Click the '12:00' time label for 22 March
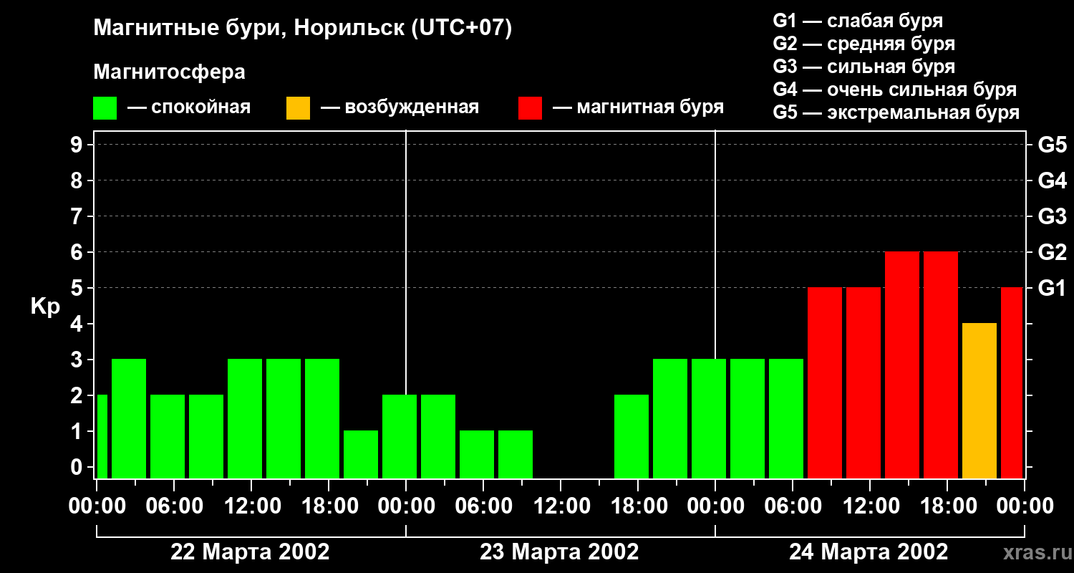 tap(251, 506)
